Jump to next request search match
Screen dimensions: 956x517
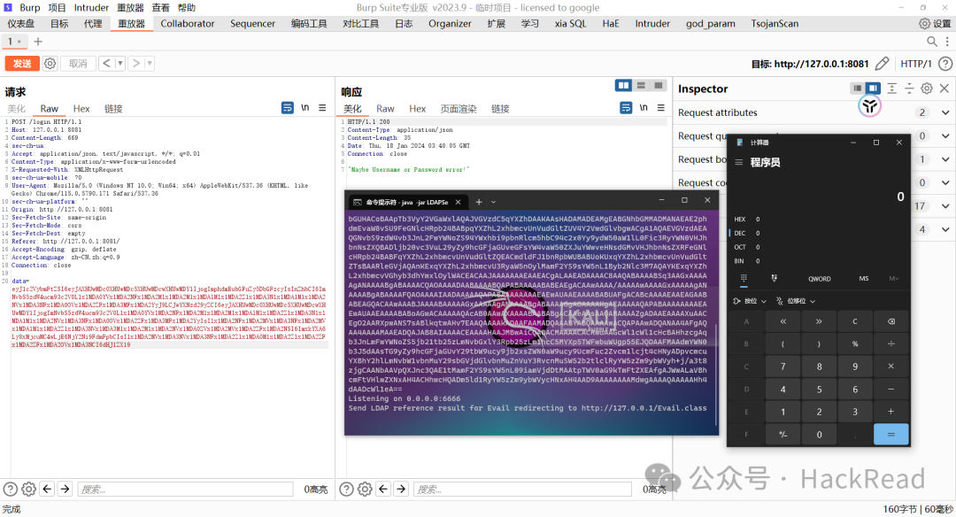pyautogui.click(x=65, y=489)
